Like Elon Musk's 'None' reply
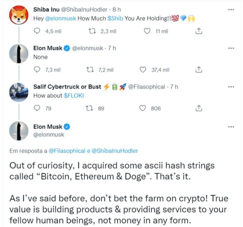The image size is (243, 227). (x=142, y=69)
